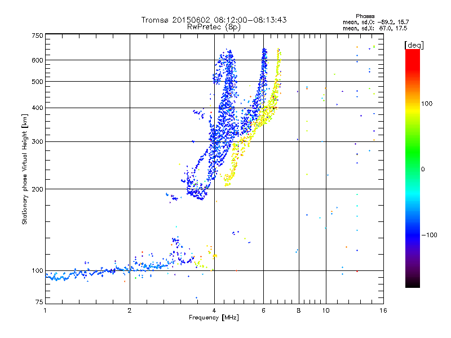Click the 'mean, sd,O: -89.2, 15.7' line
Image resolution: width=451 pixels, height=338 pixels.
[x=375, y=22]
